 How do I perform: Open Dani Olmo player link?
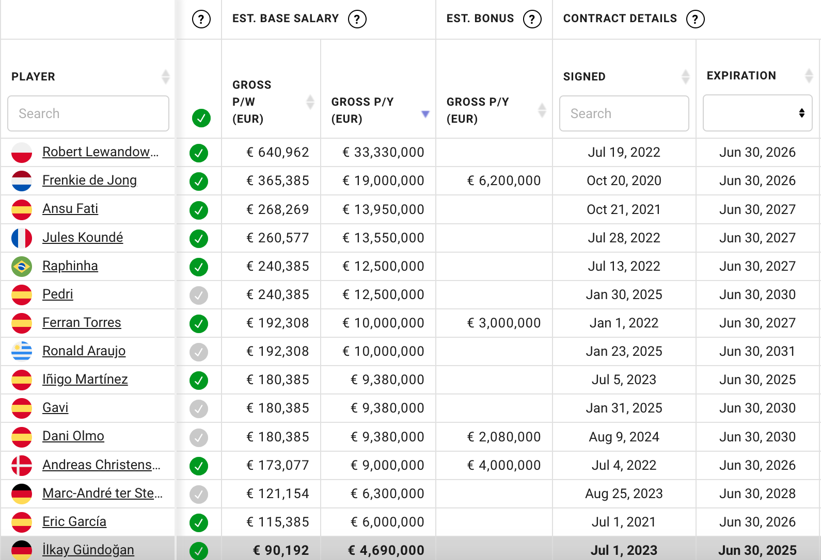coord(73,436)
